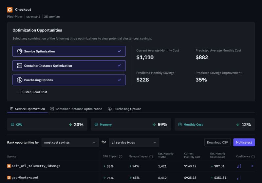Image resolution: width=262 pixels, height=183 pixels.
Task: Click confidence bars icon for aefr_ofl_telemetry_idsmsgs
Action: tap(239, 166)
